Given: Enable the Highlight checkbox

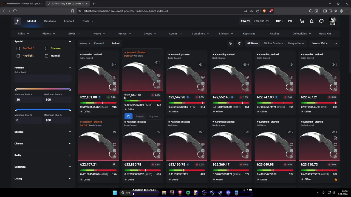Looking at the screenshot, I should click(x=18, y=56).
